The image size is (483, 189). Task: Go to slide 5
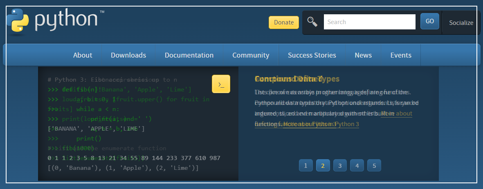pyautogui.click(x=374, y=165)
